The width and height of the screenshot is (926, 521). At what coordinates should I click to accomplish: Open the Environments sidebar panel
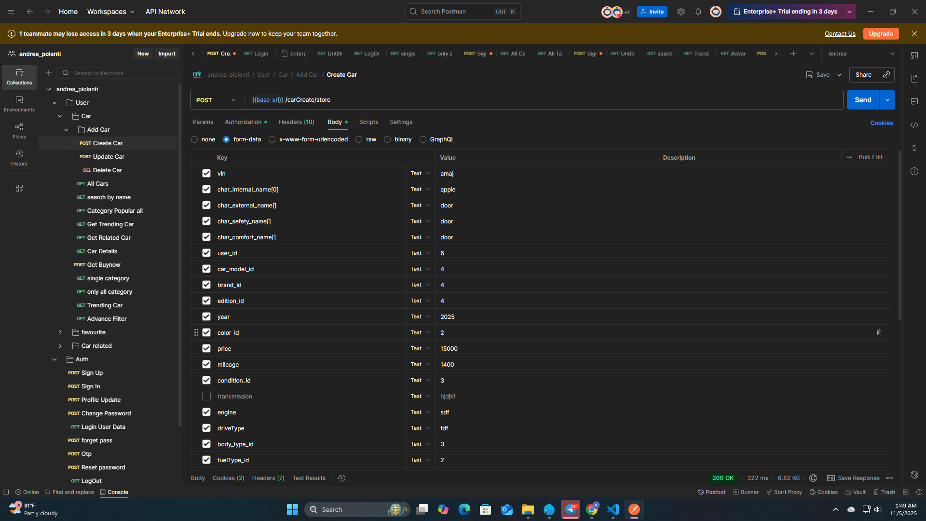[x=19, y=104]
